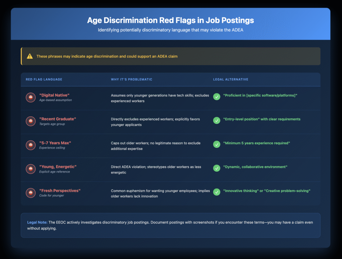Click green checkmark beside "Proficient in [specific software/platforms]"

217,97
